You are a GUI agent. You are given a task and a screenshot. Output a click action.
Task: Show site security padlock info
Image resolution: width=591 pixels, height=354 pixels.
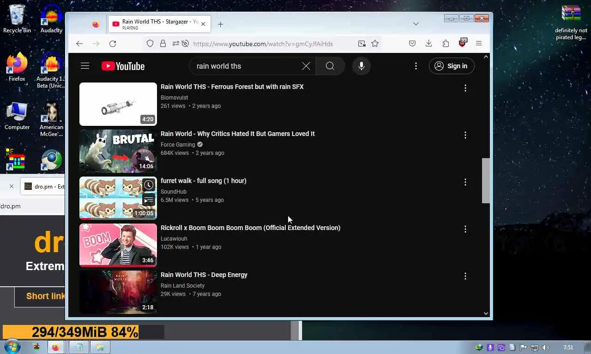coord(163,43)
